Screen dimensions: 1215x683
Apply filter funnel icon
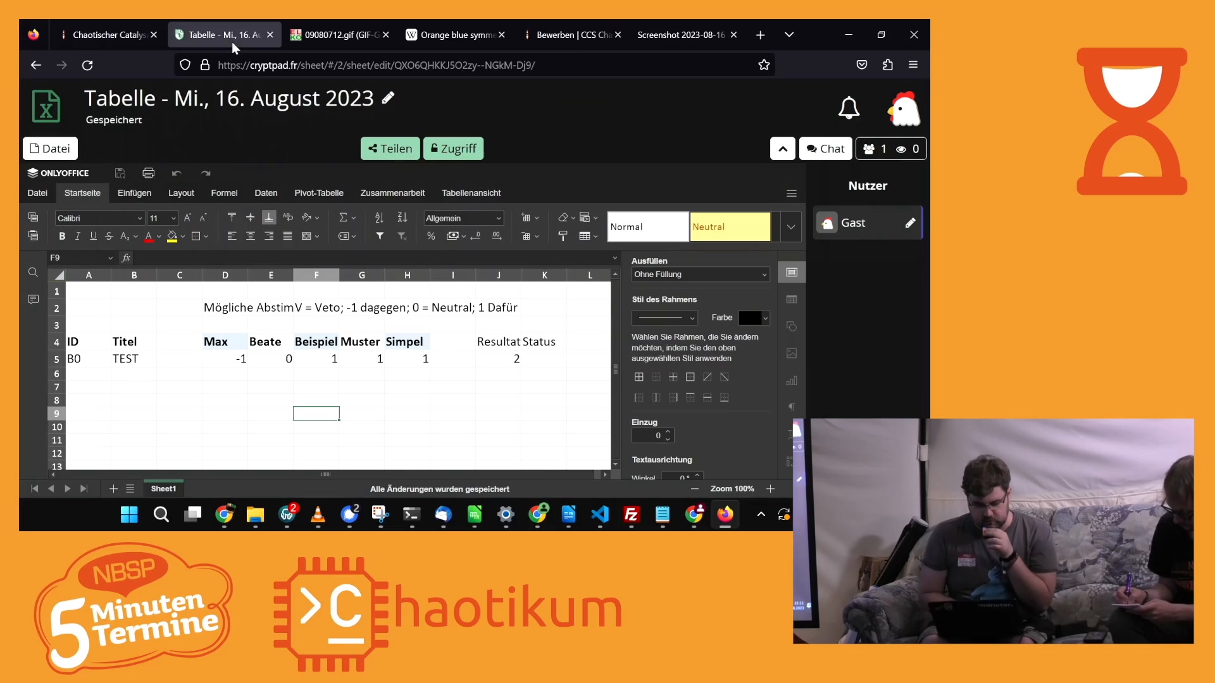380,237
